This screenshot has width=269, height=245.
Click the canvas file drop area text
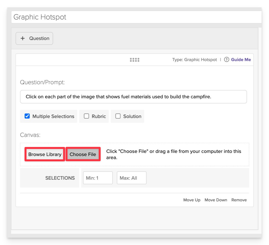click(x=174, y=154)
